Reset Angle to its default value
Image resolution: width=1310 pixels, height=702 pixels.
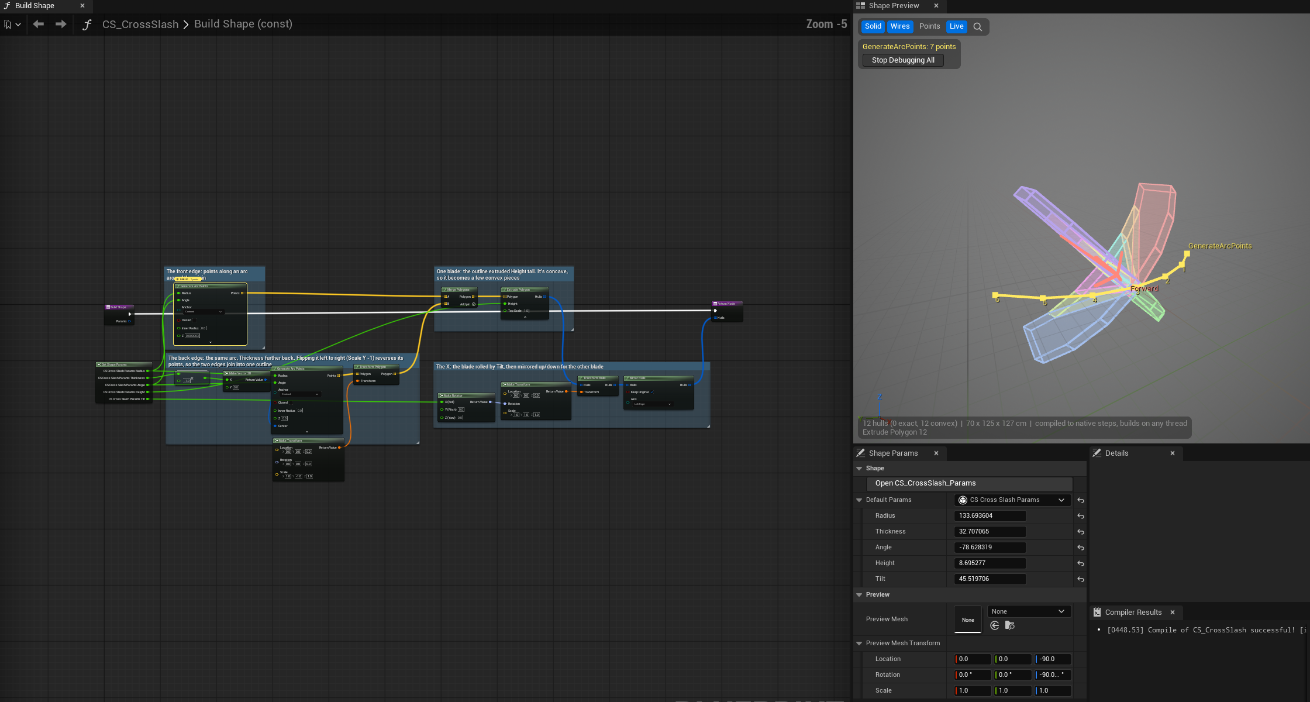[1081, 548]
